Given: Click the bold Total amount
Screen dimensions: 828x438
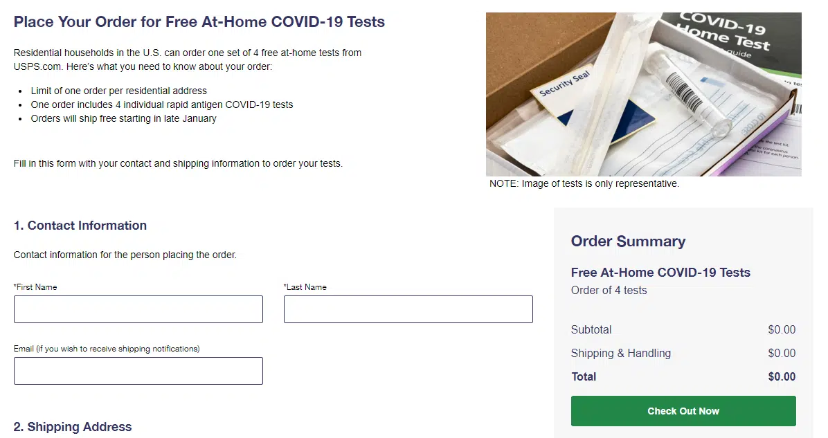Looking at the screenshot, I should (x=781, y=376).
